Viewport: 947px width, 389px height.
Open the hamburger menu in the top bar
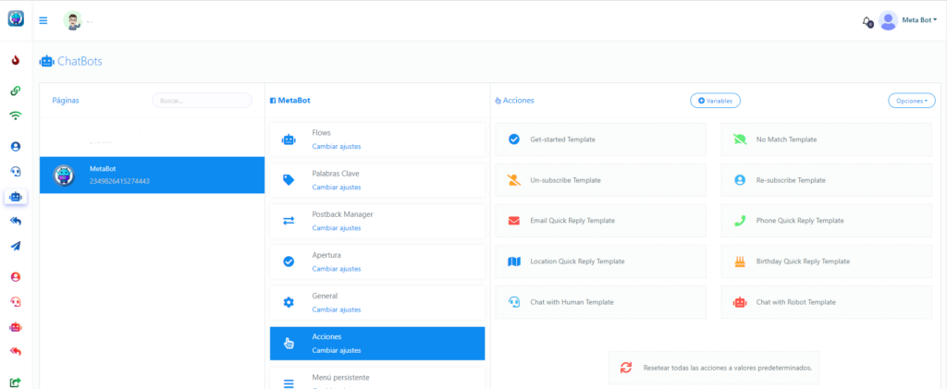43,20
